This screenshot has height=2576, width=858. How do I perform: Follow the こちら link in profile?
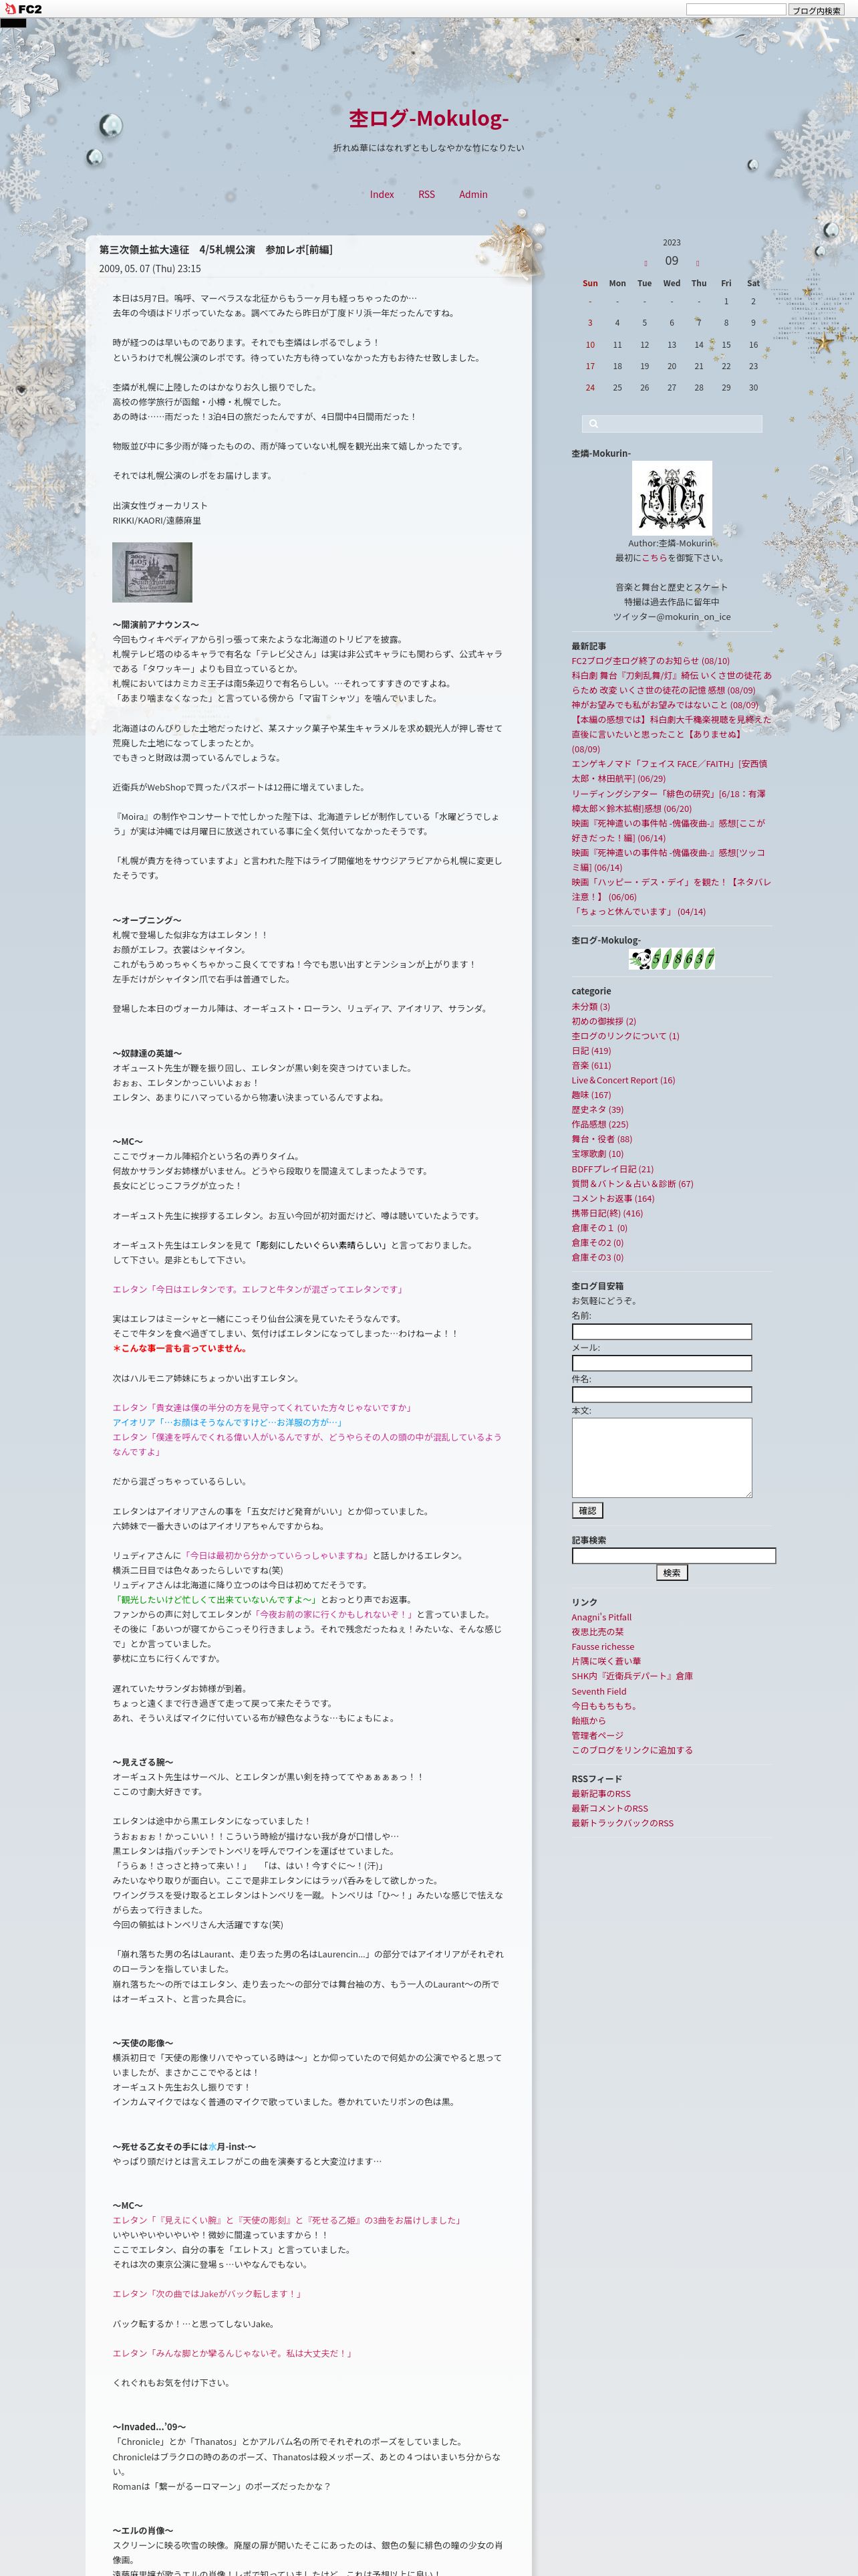click(654, 558)
